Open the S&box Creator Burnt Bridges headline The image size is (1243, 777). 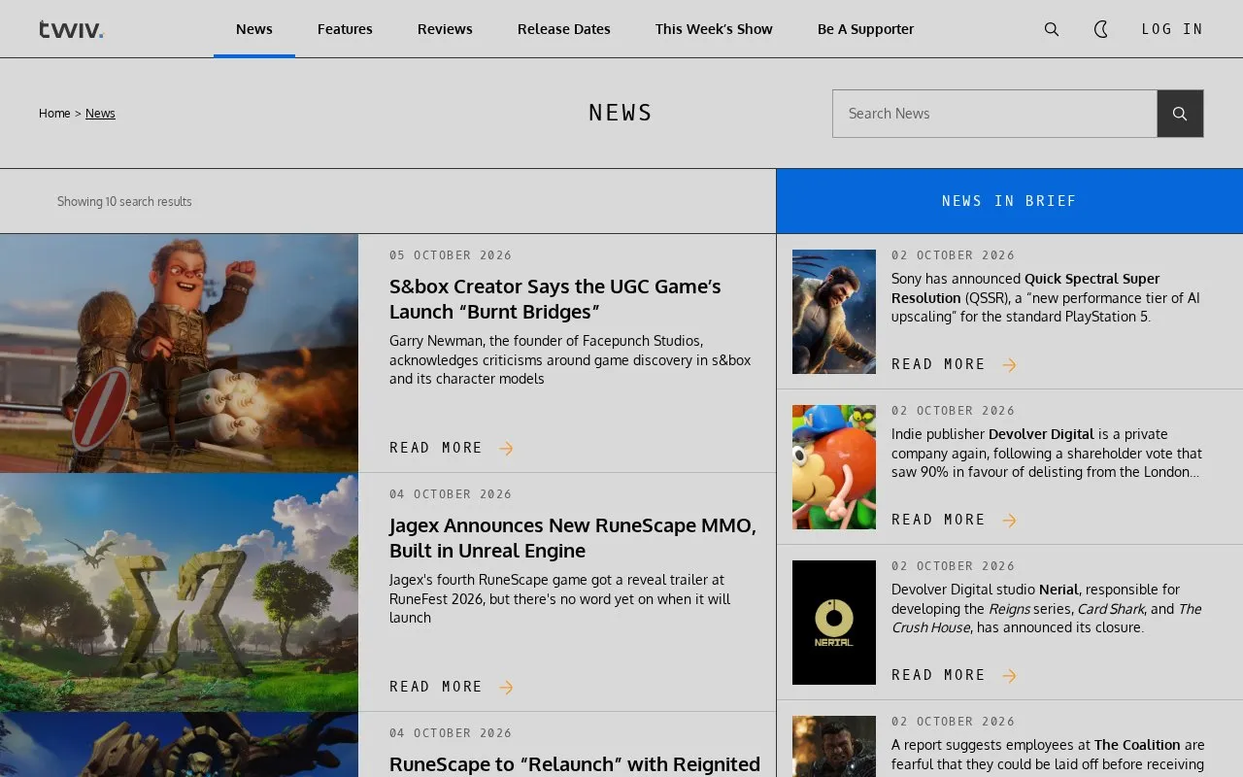click(555, 299)
